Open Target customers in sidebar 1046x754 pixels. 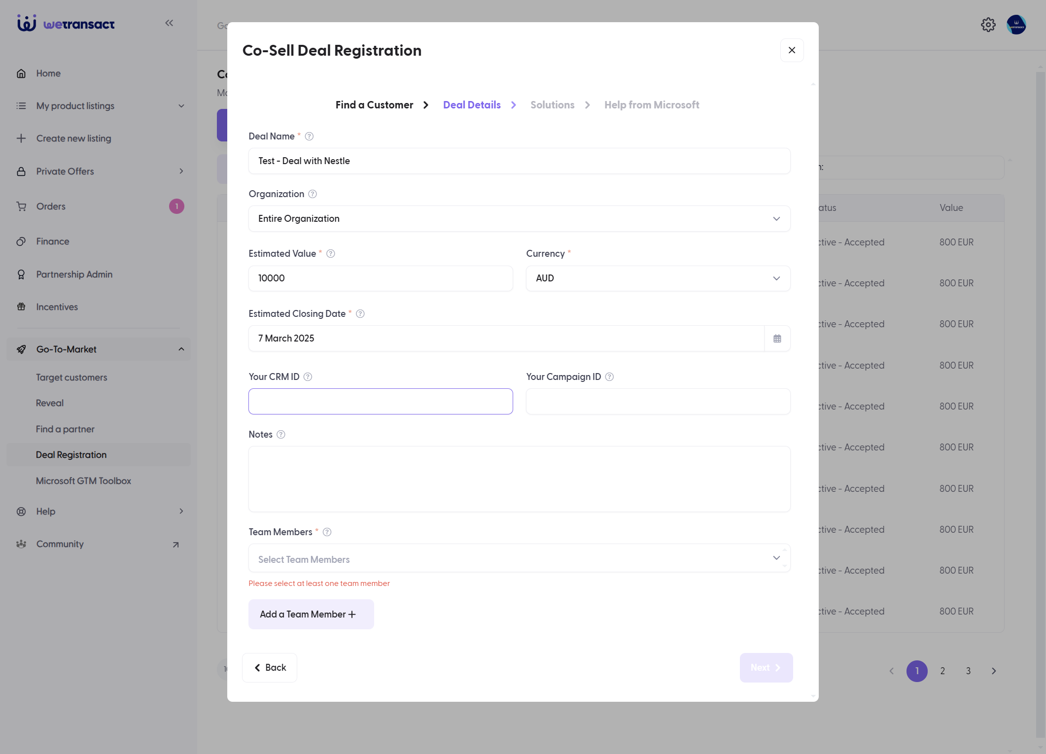click(71, 377)
